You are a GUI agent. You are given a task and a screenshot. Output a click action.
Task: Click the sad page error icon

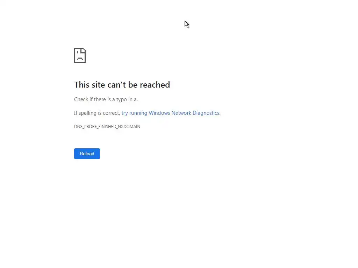80,55
